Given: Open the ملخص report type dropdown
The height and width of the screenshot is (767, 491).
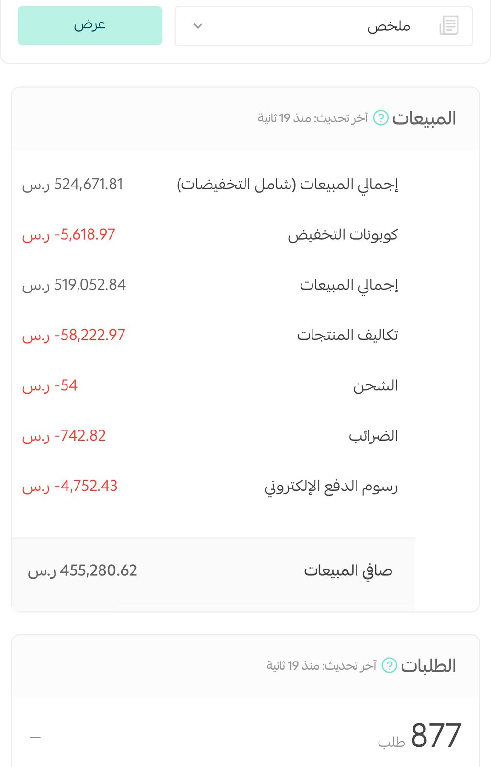Looking at the screenshot, I should pos(324,26).
